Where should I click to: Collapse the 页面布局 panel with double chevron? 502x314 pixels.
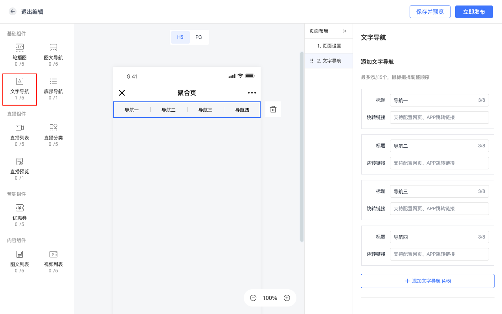click(345, 31)
